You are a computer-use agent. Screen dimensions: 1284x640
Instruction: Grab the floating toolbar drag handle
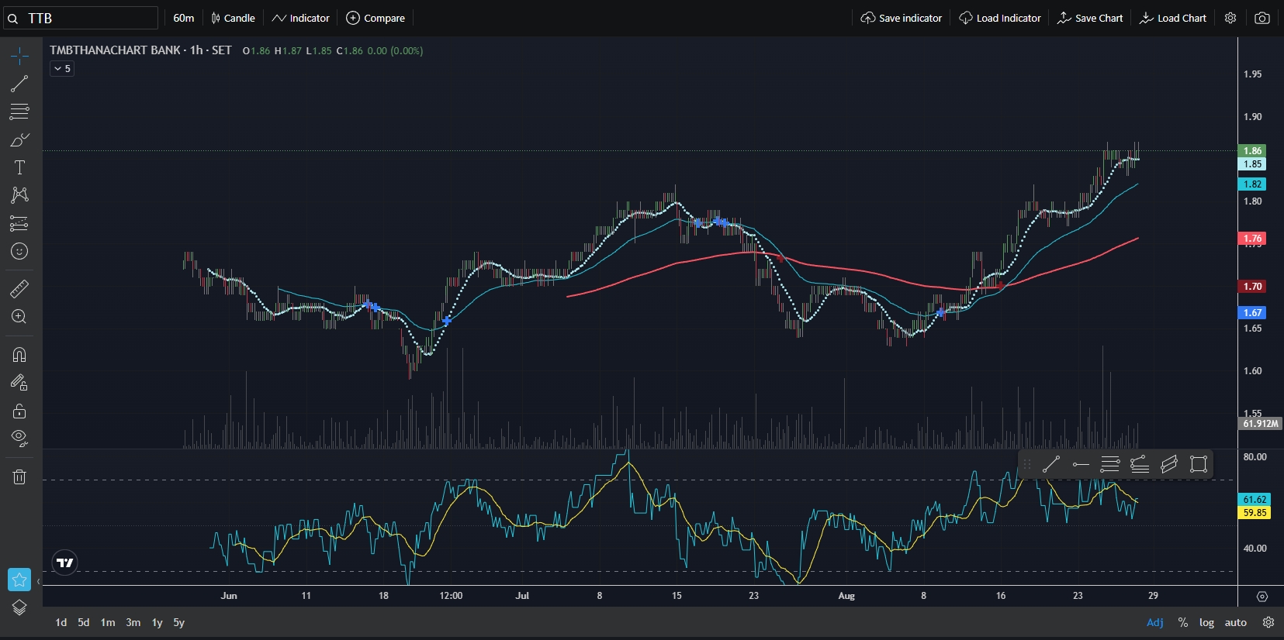1027,464
